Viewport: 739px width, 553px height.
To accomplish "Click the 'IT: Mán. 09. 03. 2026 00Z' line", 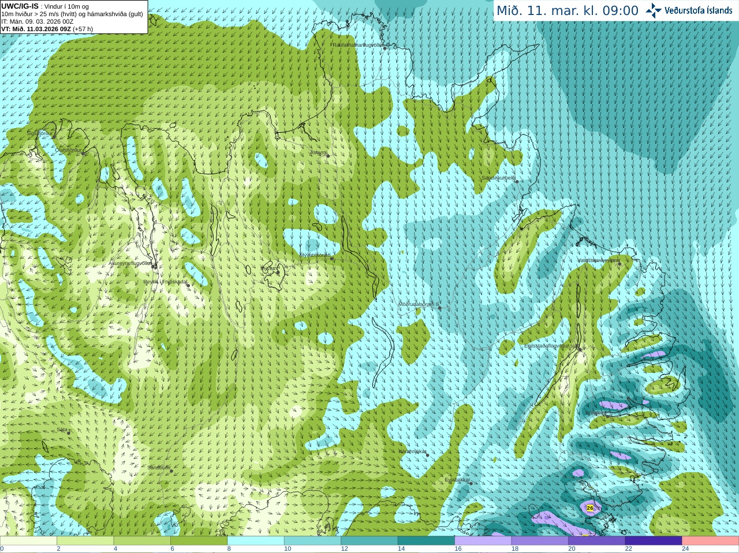I will pos(37,21).
